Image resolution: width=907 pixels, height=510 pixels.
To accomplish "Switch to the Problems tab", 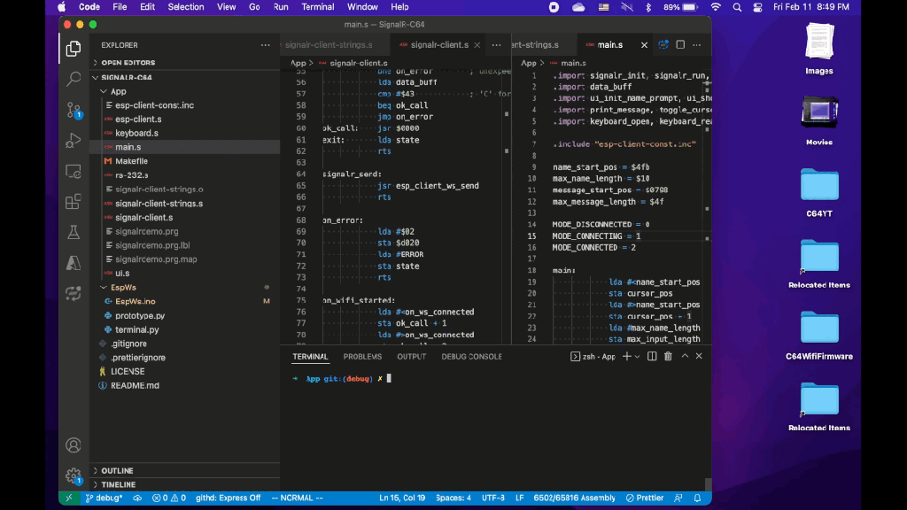I will (x=362, y=357).
